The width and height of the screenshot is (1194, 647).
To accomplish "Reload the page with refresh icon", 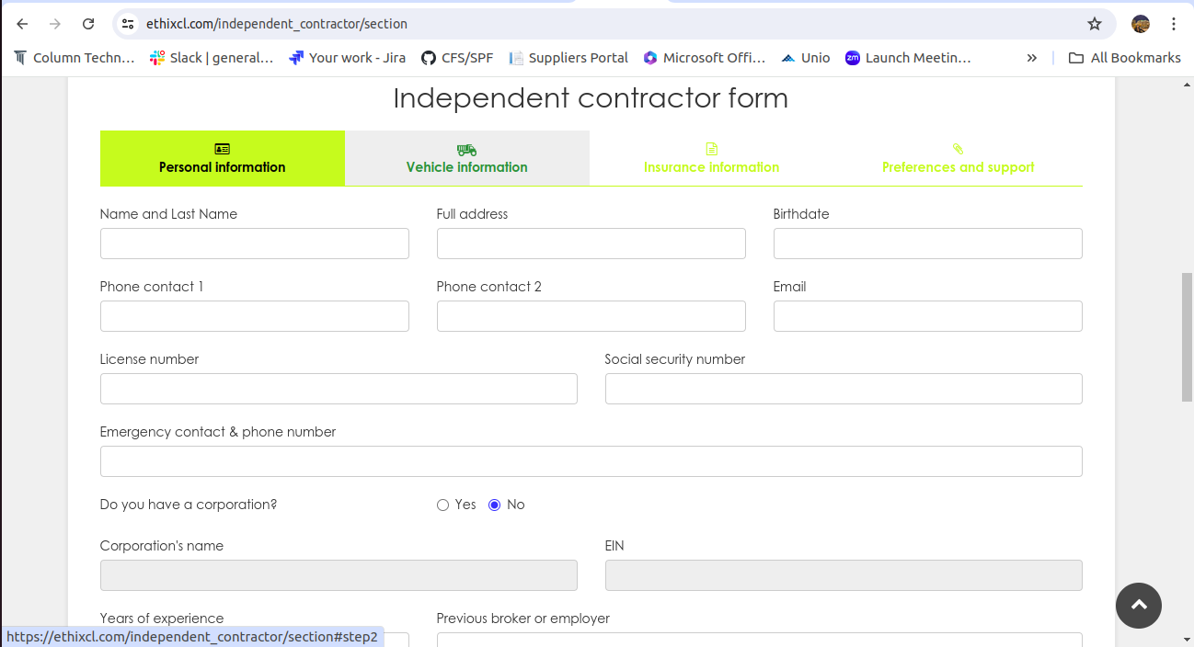I will tap(88, 24).
